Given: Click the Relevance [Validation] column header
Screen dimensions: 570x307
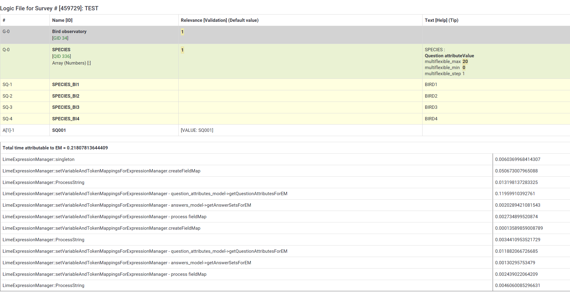Looking at the screenshot, I should (x=219, y=20).
